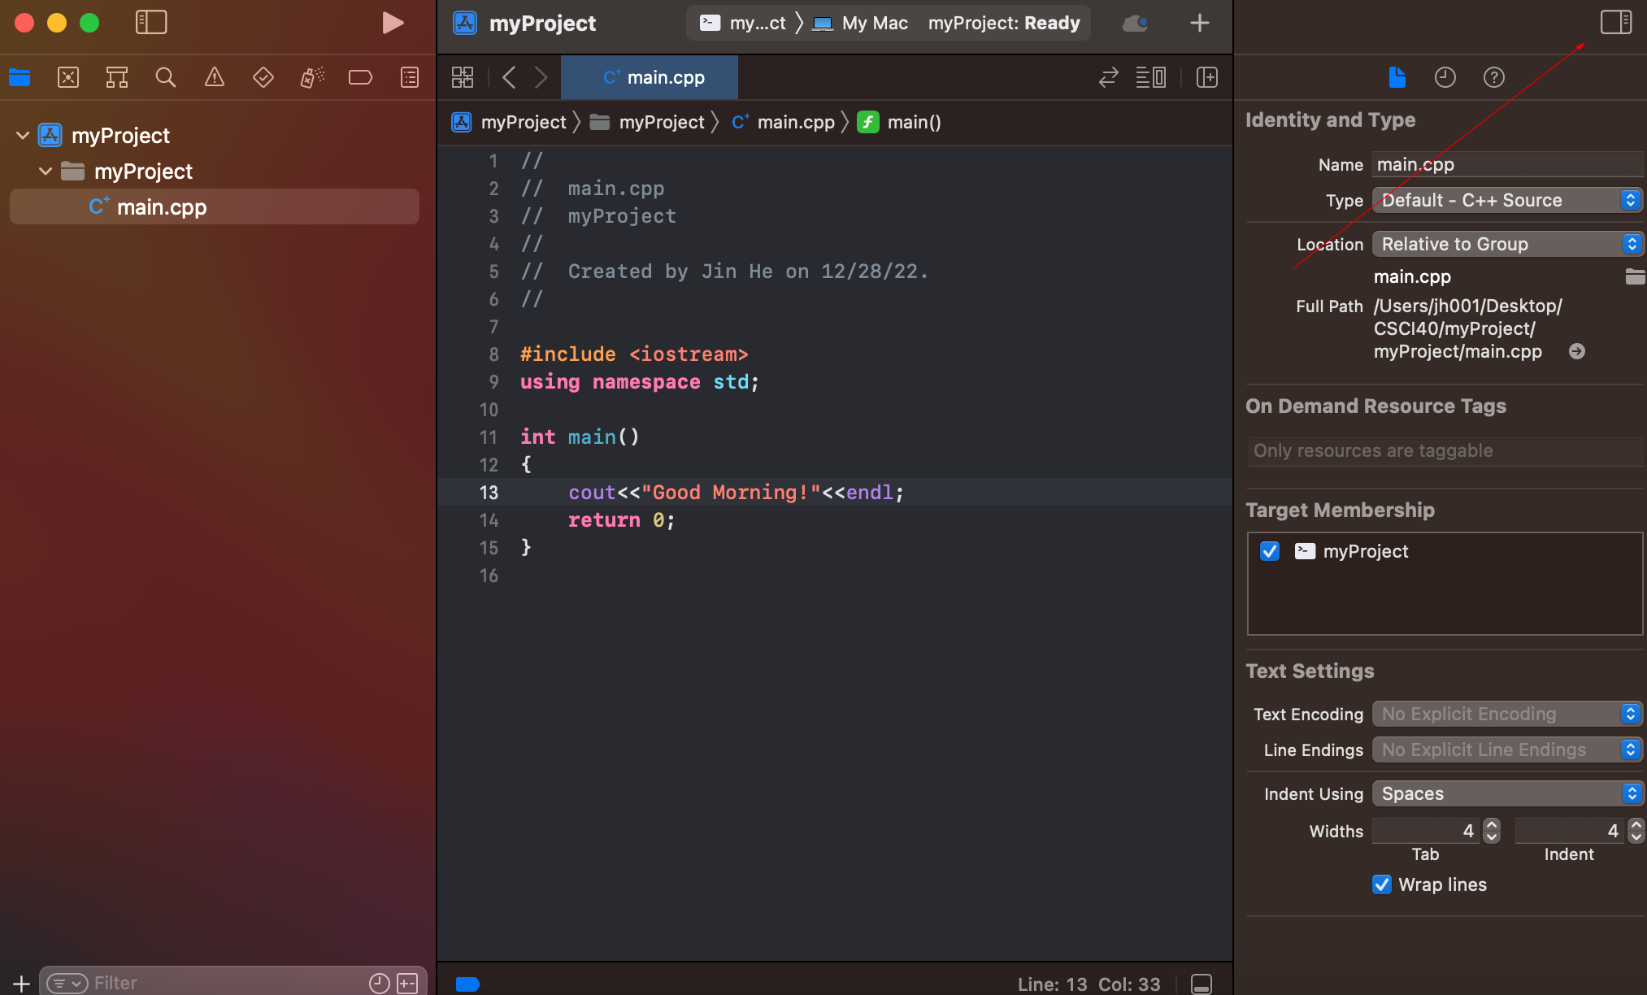Choose the my...ct scheme in toolbar
The image size is (1647, 995).
(743, 23)
